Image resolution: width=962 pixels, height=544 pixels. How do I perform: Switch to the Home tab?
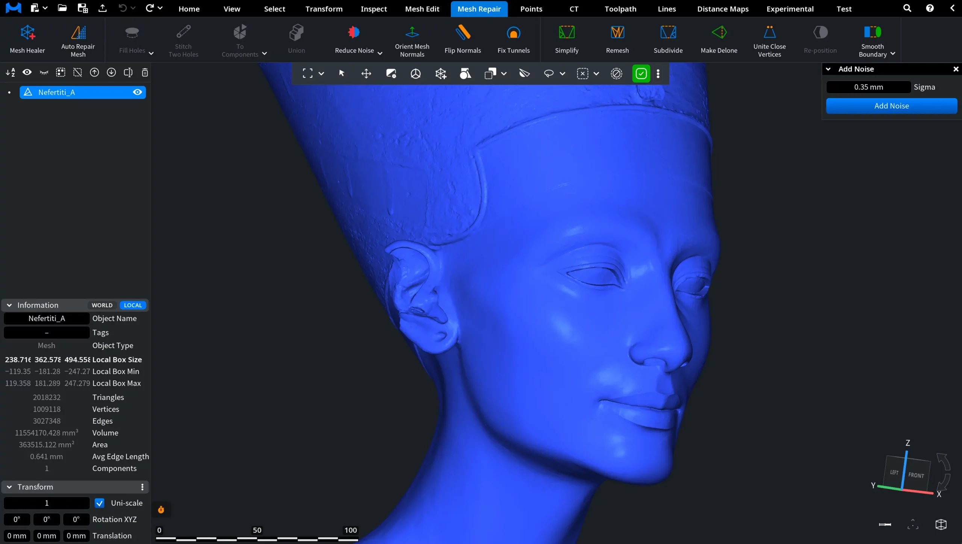tap(189, 9)
